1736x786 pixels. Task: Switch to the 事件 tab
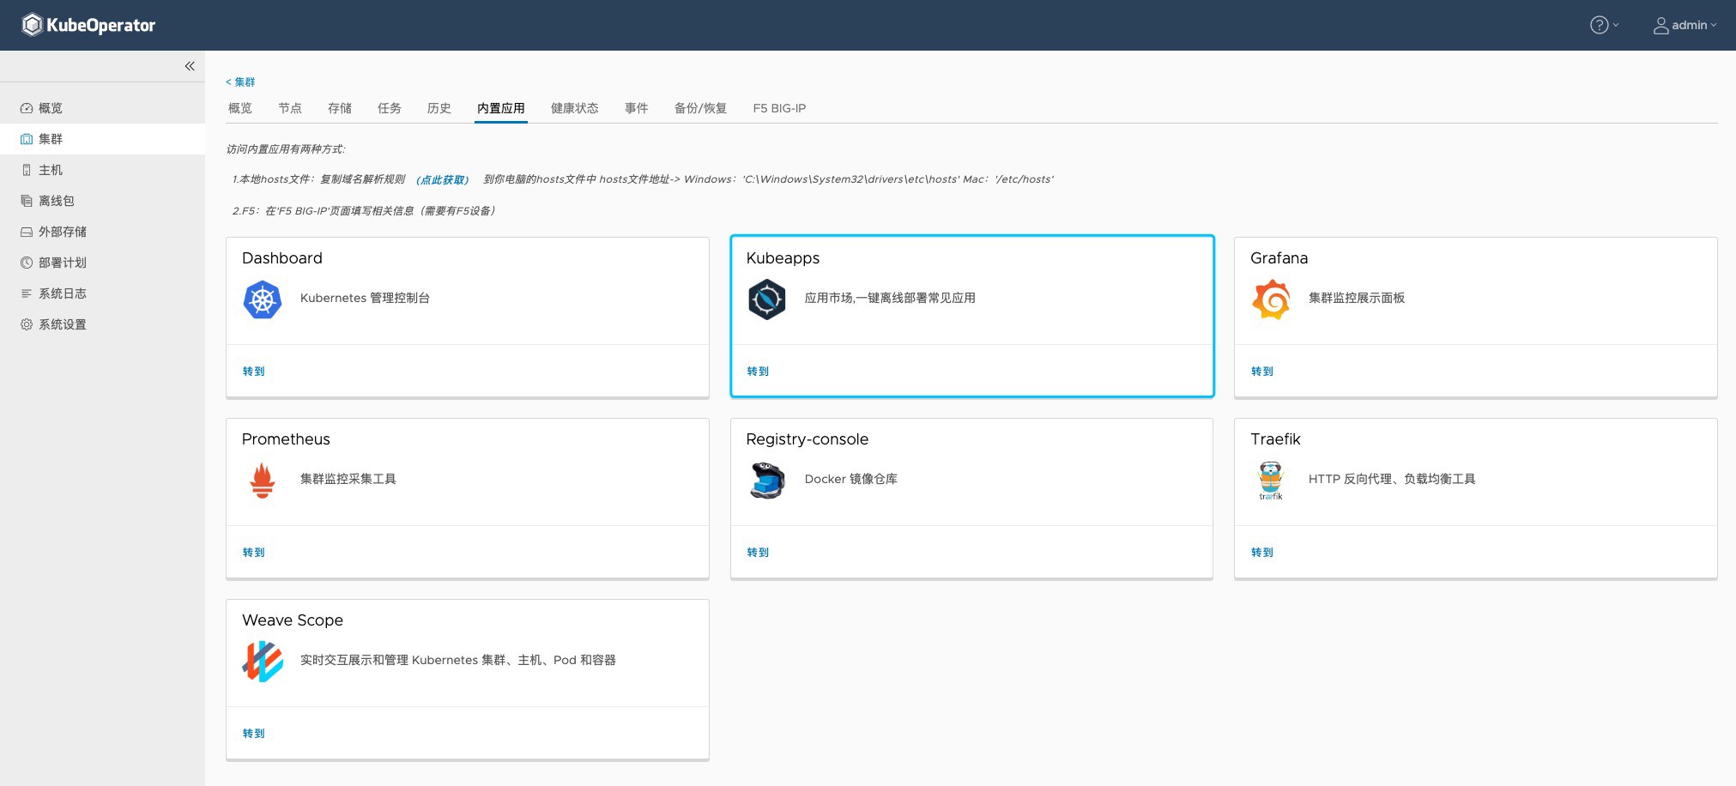[x=637, y=108]
